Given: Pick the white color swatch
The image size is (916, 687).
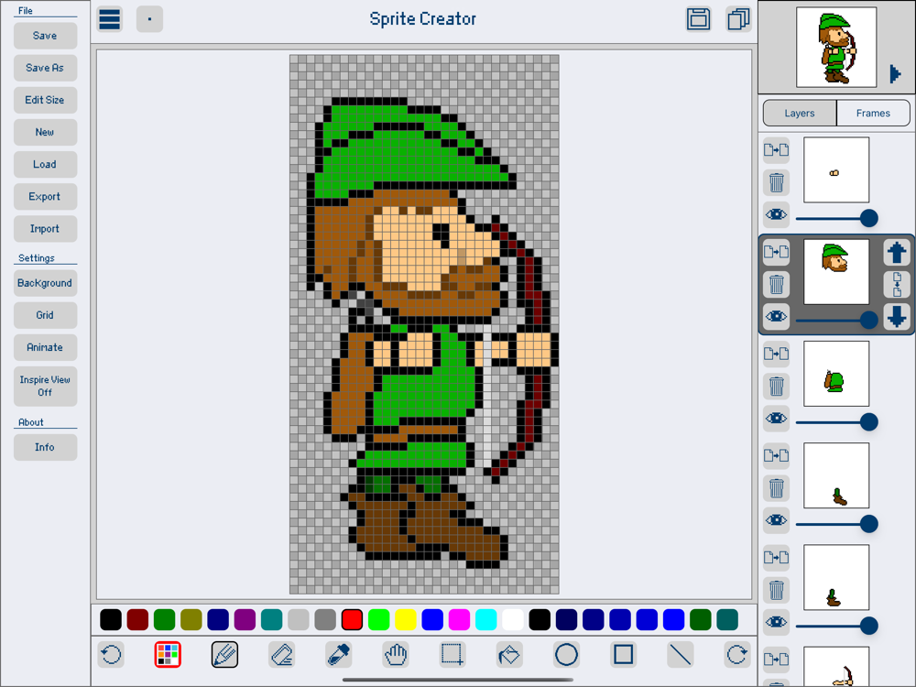Looking at the screenshot, I should point(513,620).
